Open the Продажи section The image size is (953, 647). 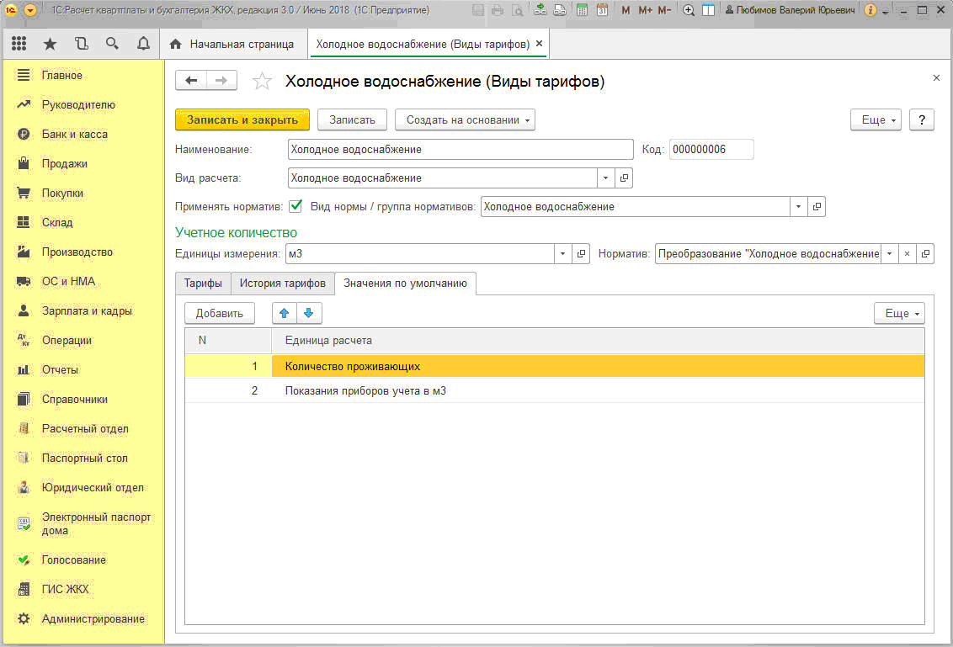65,163
